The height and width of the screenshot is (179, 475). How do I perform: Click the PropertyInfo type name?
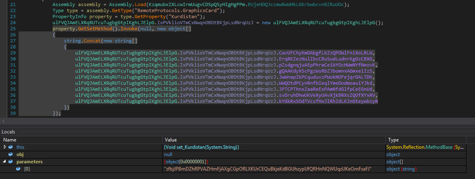(70, 17)
